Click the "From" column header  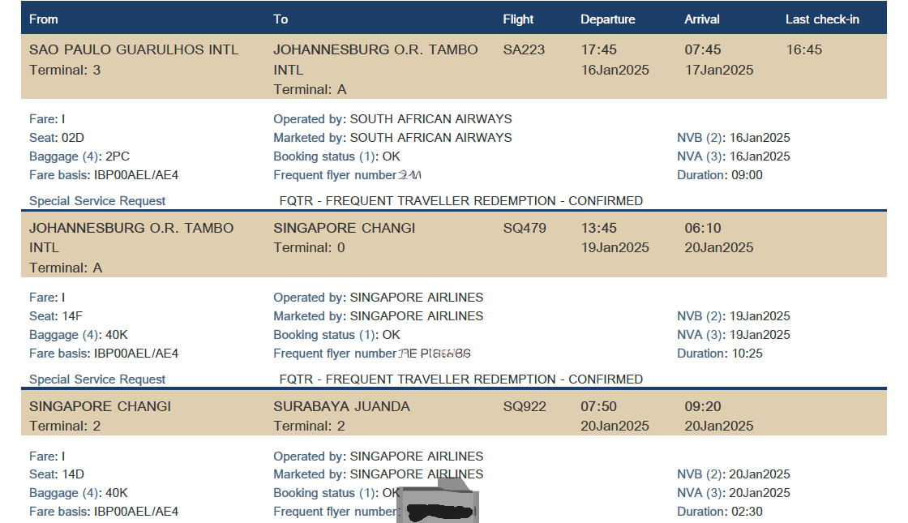[x=44, y=19]
